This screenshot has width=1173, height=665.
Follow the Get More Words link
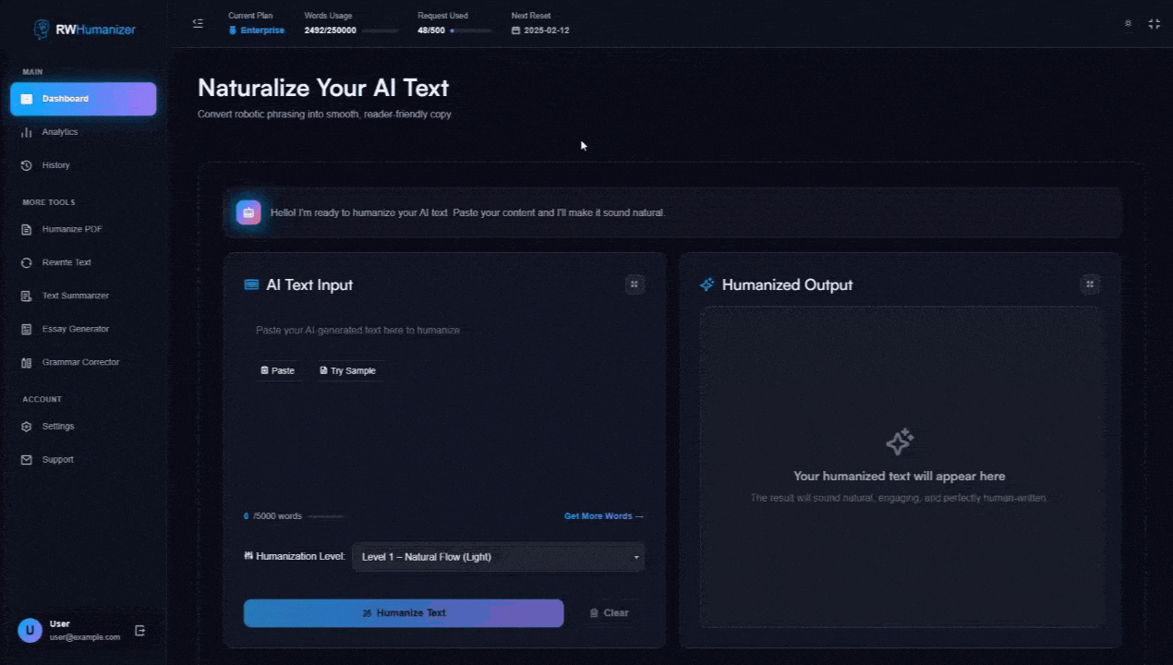pos(603,516)
